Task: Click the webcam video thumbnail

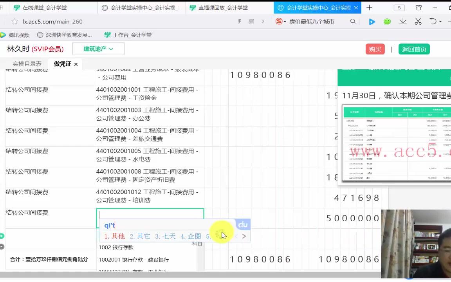Action: tap(416, 244)
